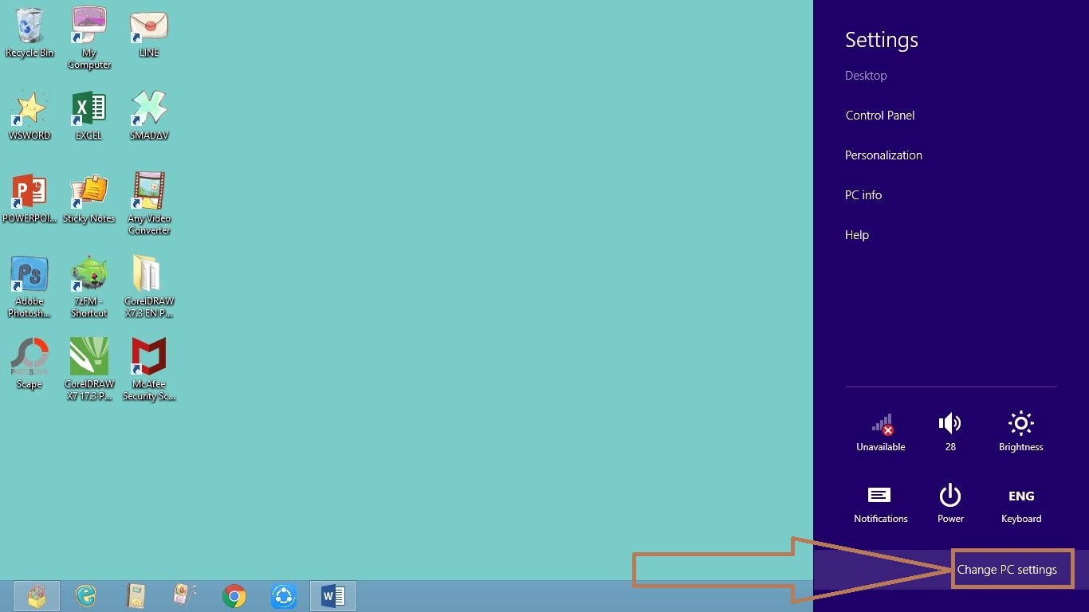Select the 7zFM Shortcut teapot icon
Screen dimensions: 1089x612
pos(89,287)
